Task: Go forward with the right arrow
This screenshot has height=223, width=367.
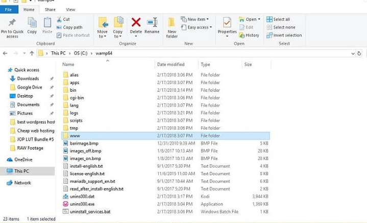Action: pyautogui.click(x=16, y=53)
